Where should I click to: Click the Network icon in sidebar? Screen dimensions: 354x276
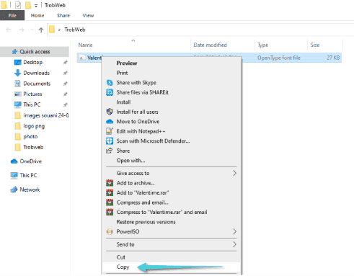coord(14,190)
